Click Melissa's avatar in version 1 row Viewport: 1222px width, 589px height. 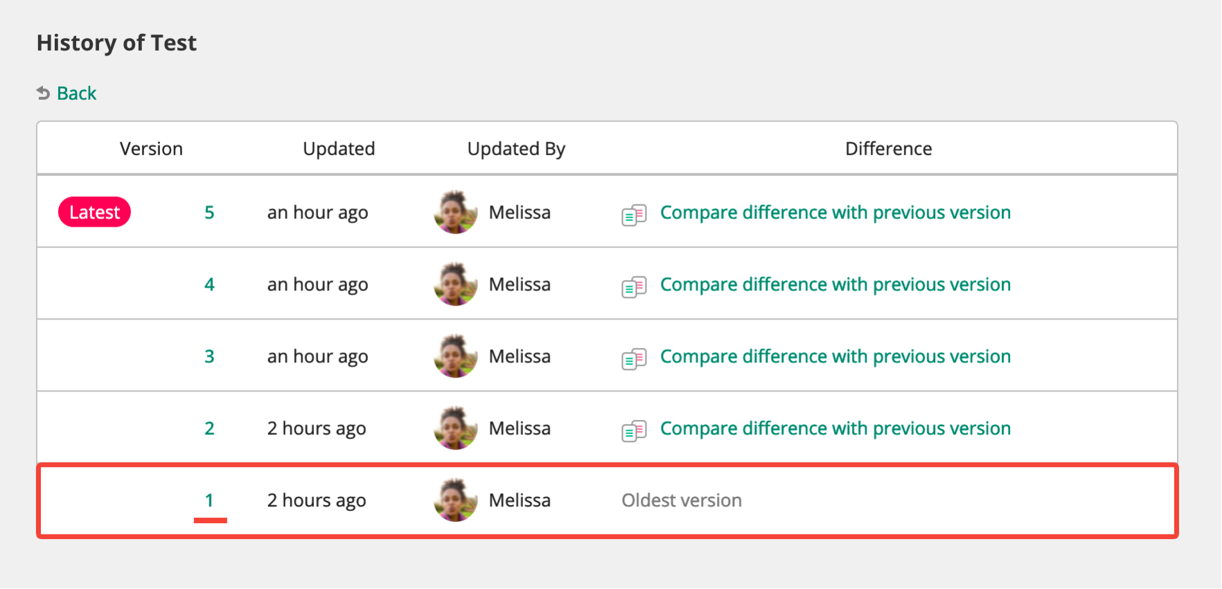[x=455, y=500]
